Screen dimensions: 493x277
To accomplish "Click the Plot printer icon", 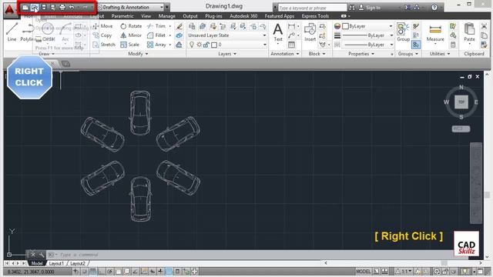I will (62, 7).
